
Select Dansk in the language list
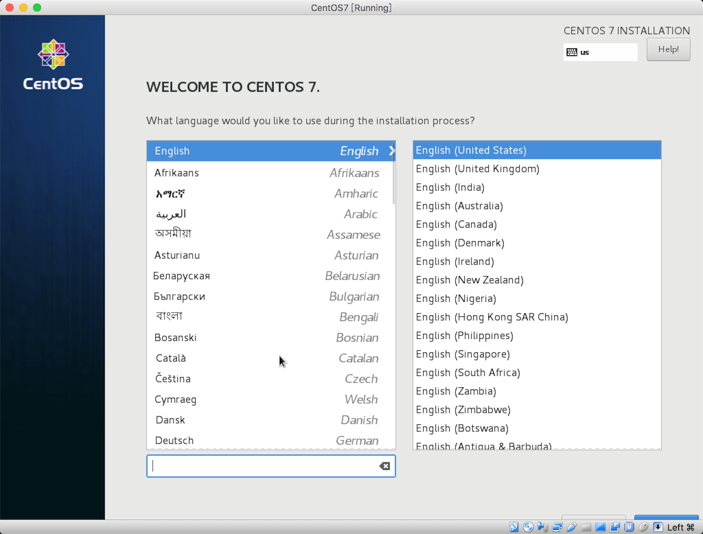[x=270, y=420]
